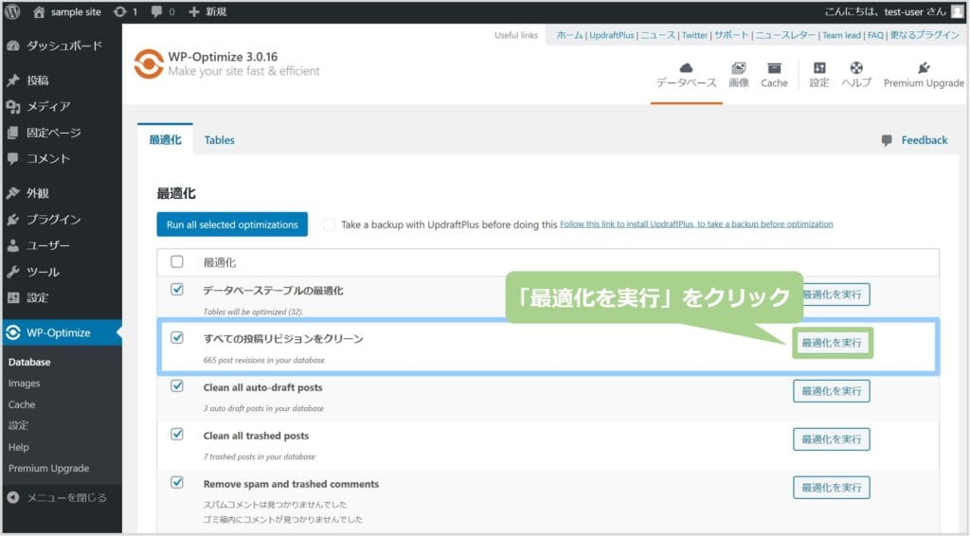
Task: Switch to the 最適化 tab
Action: coord(165,140)
